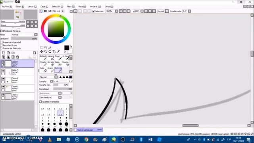
Task: Select the Capa7 layer row
Action: [17, 72]
